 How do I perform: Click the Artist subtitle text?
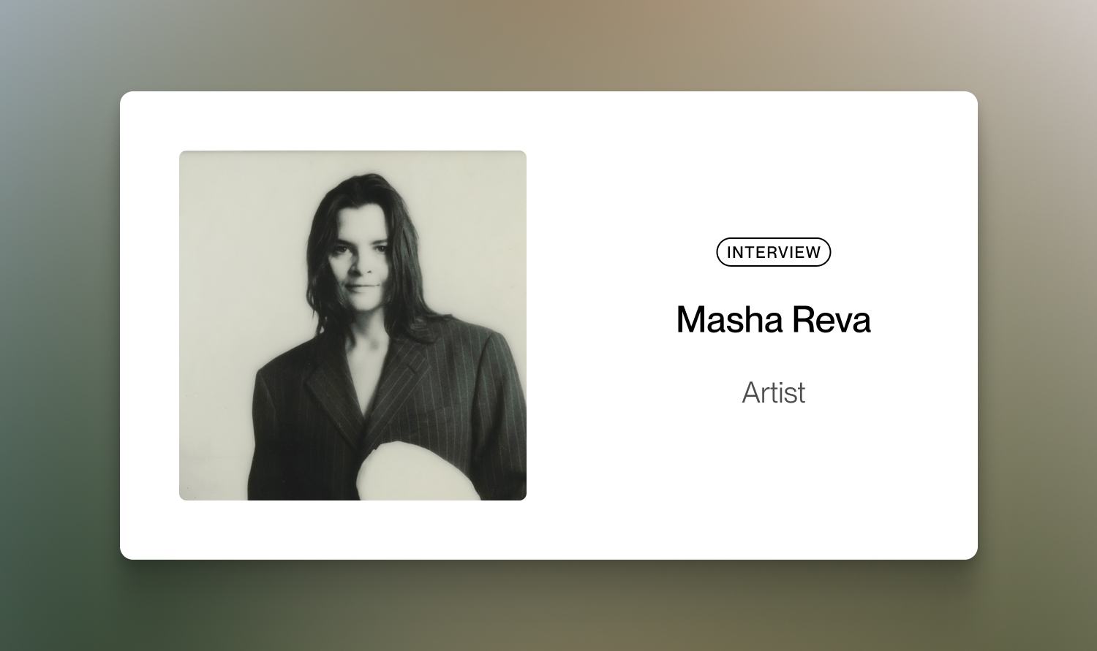tap(773, 393)
